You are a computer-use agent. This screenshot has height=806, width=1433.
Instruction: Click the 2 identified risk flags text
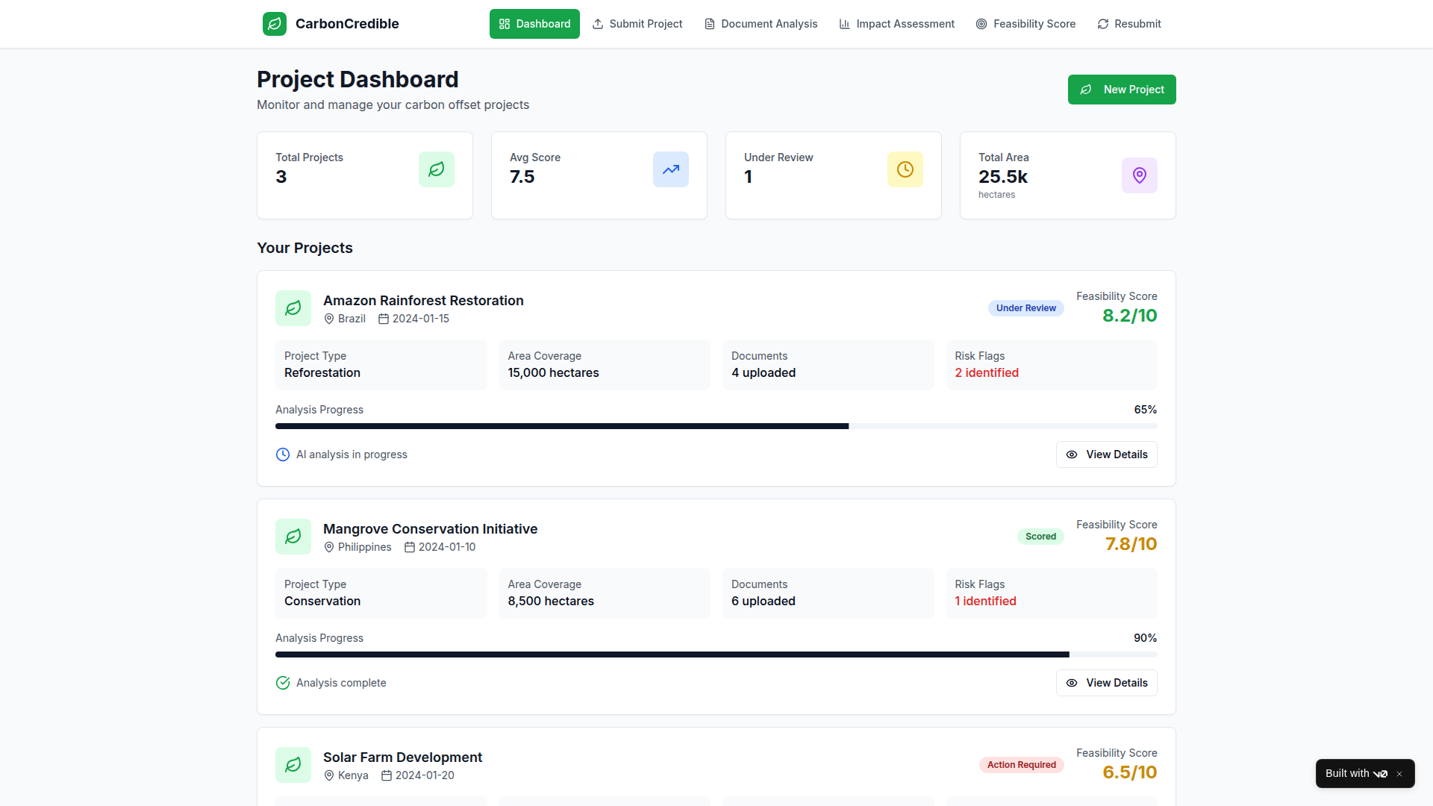coord(987,373)
